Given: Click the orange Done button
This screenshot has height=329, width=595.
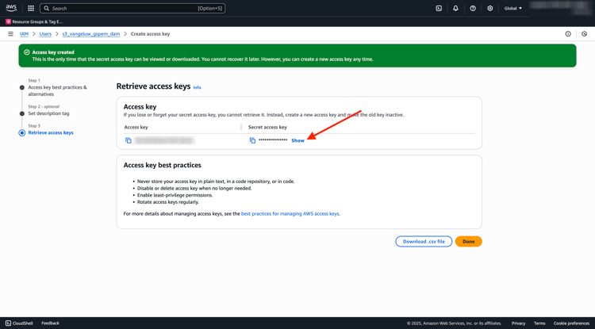Looking at the screenshot, I should pos(469,242).
